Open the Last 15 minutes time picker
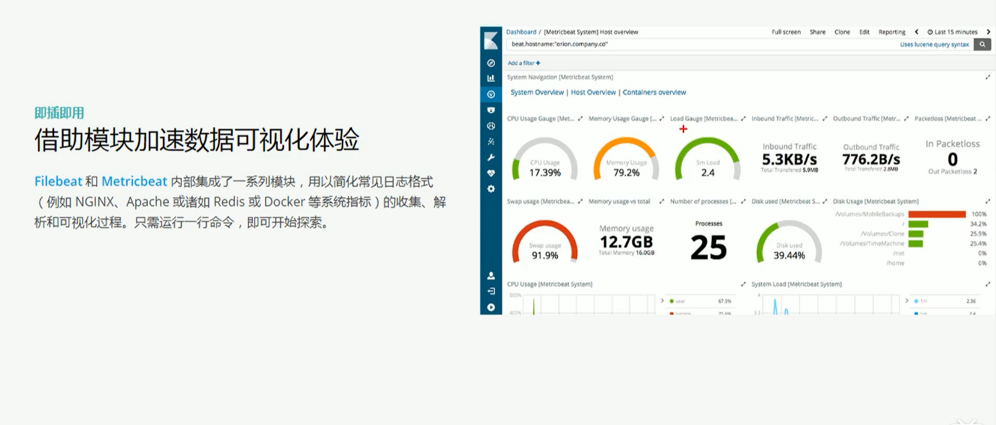This screenshot has height=425, width=996. point(952,32)
